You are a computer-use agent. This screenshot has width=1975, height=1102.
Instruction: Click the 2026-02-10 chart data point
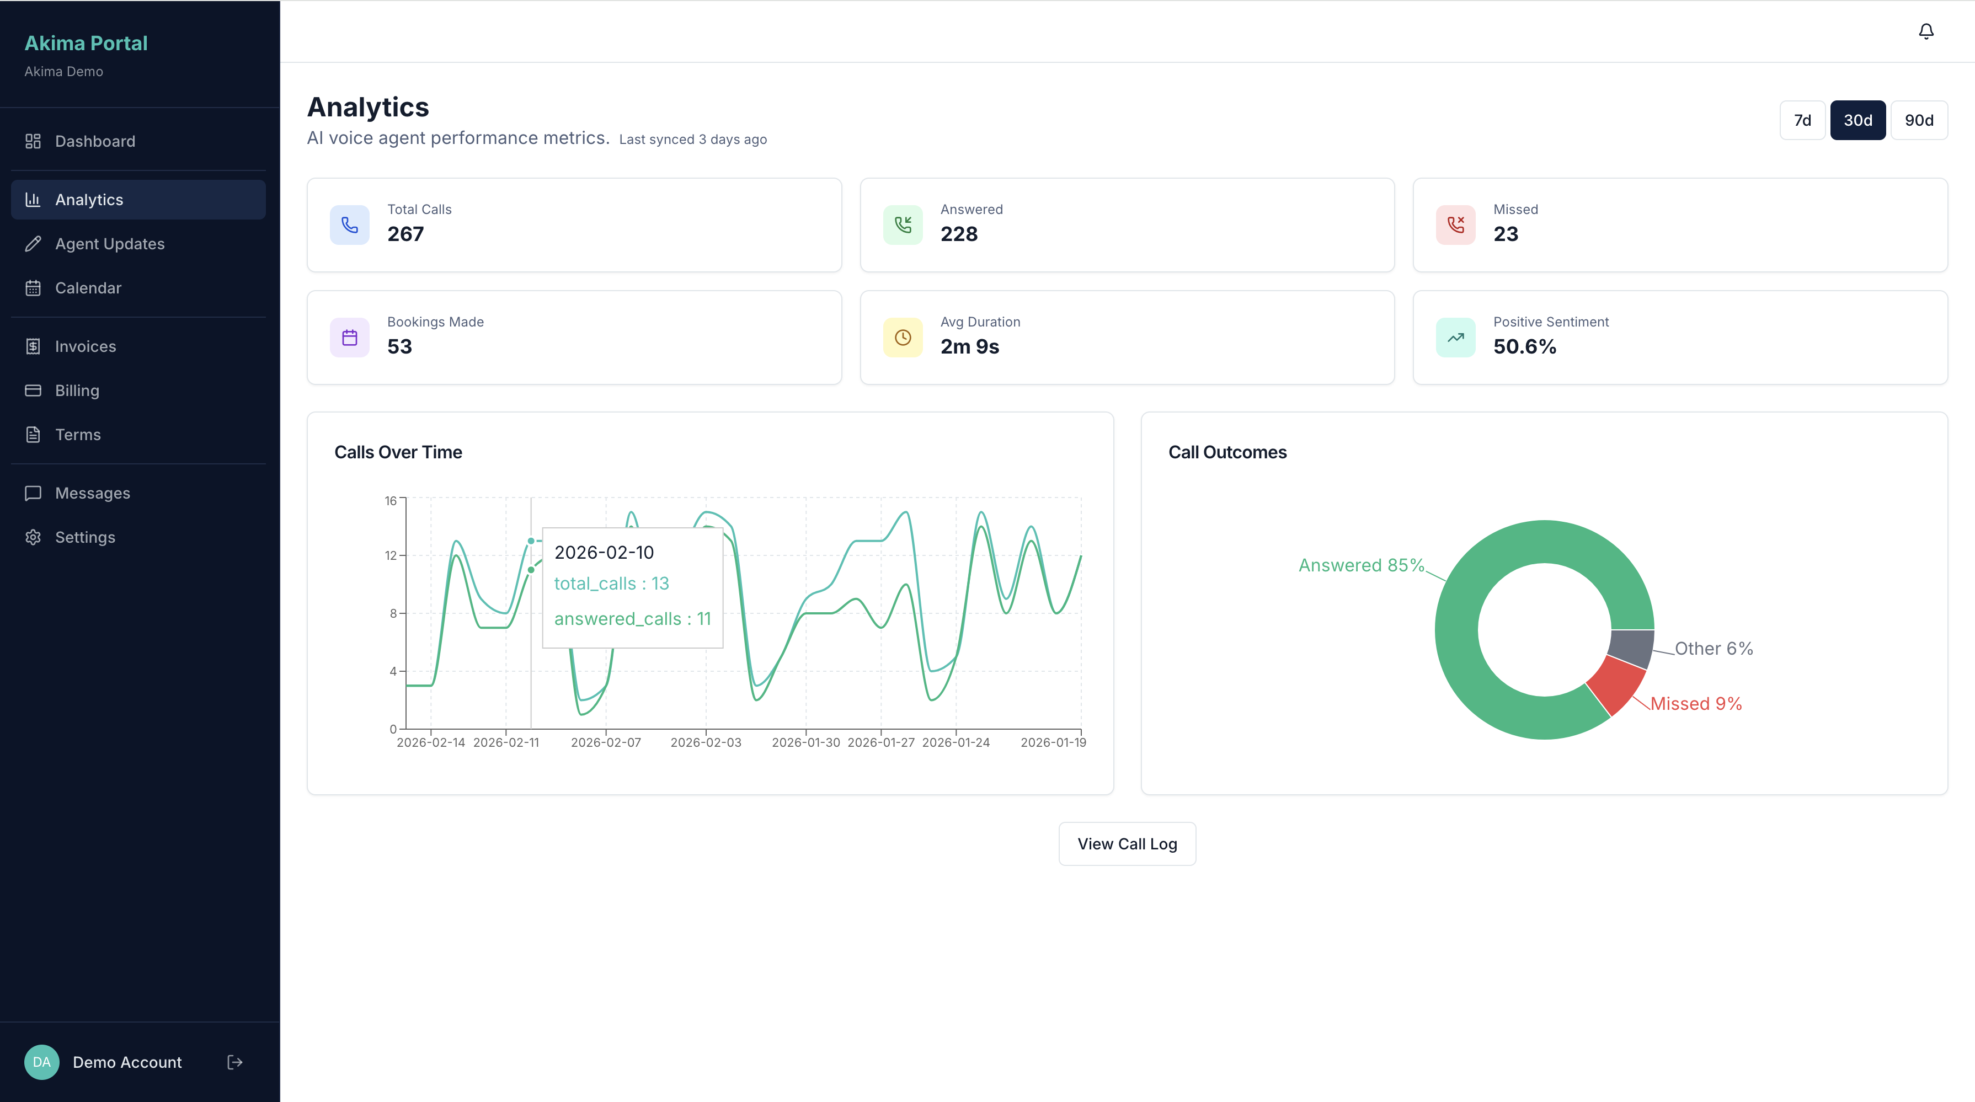[x=531, y=541]
